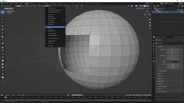Toggle Collection exclude checkbox in outliner

coord(178,10)
